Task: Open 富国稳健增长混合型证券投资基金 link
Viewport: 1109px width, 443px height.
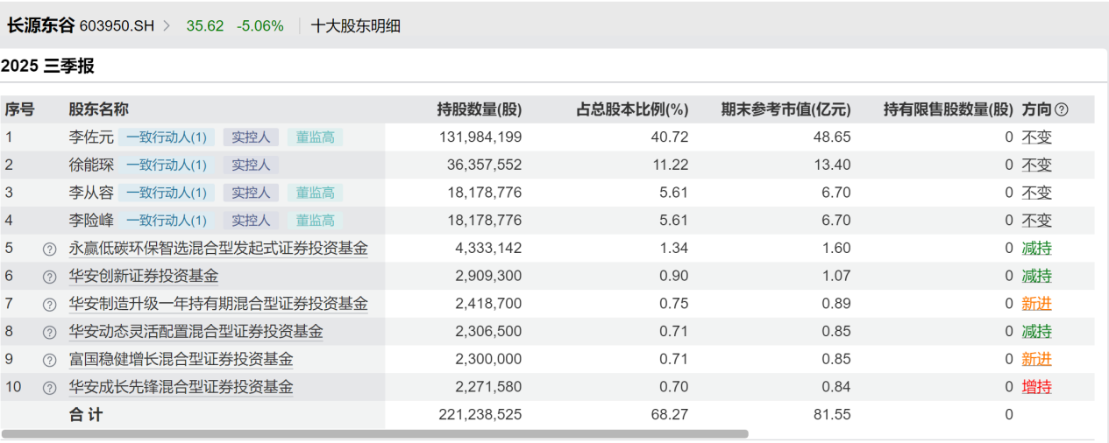Action: pos(181,360)
